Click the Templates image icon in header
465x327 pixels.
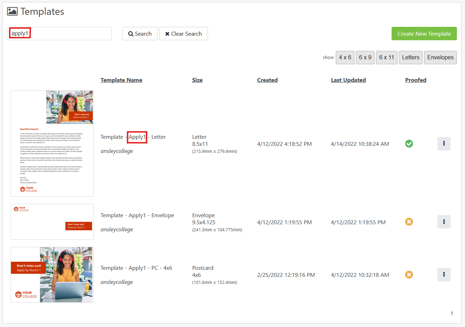click(12, 11)
